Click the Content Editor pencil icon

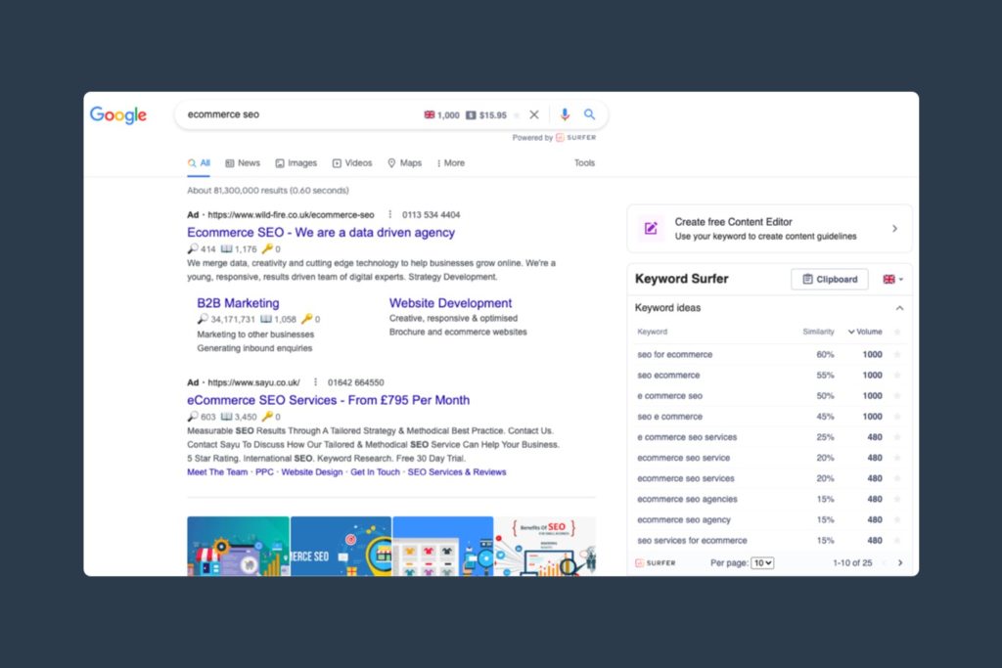point(651,229)
